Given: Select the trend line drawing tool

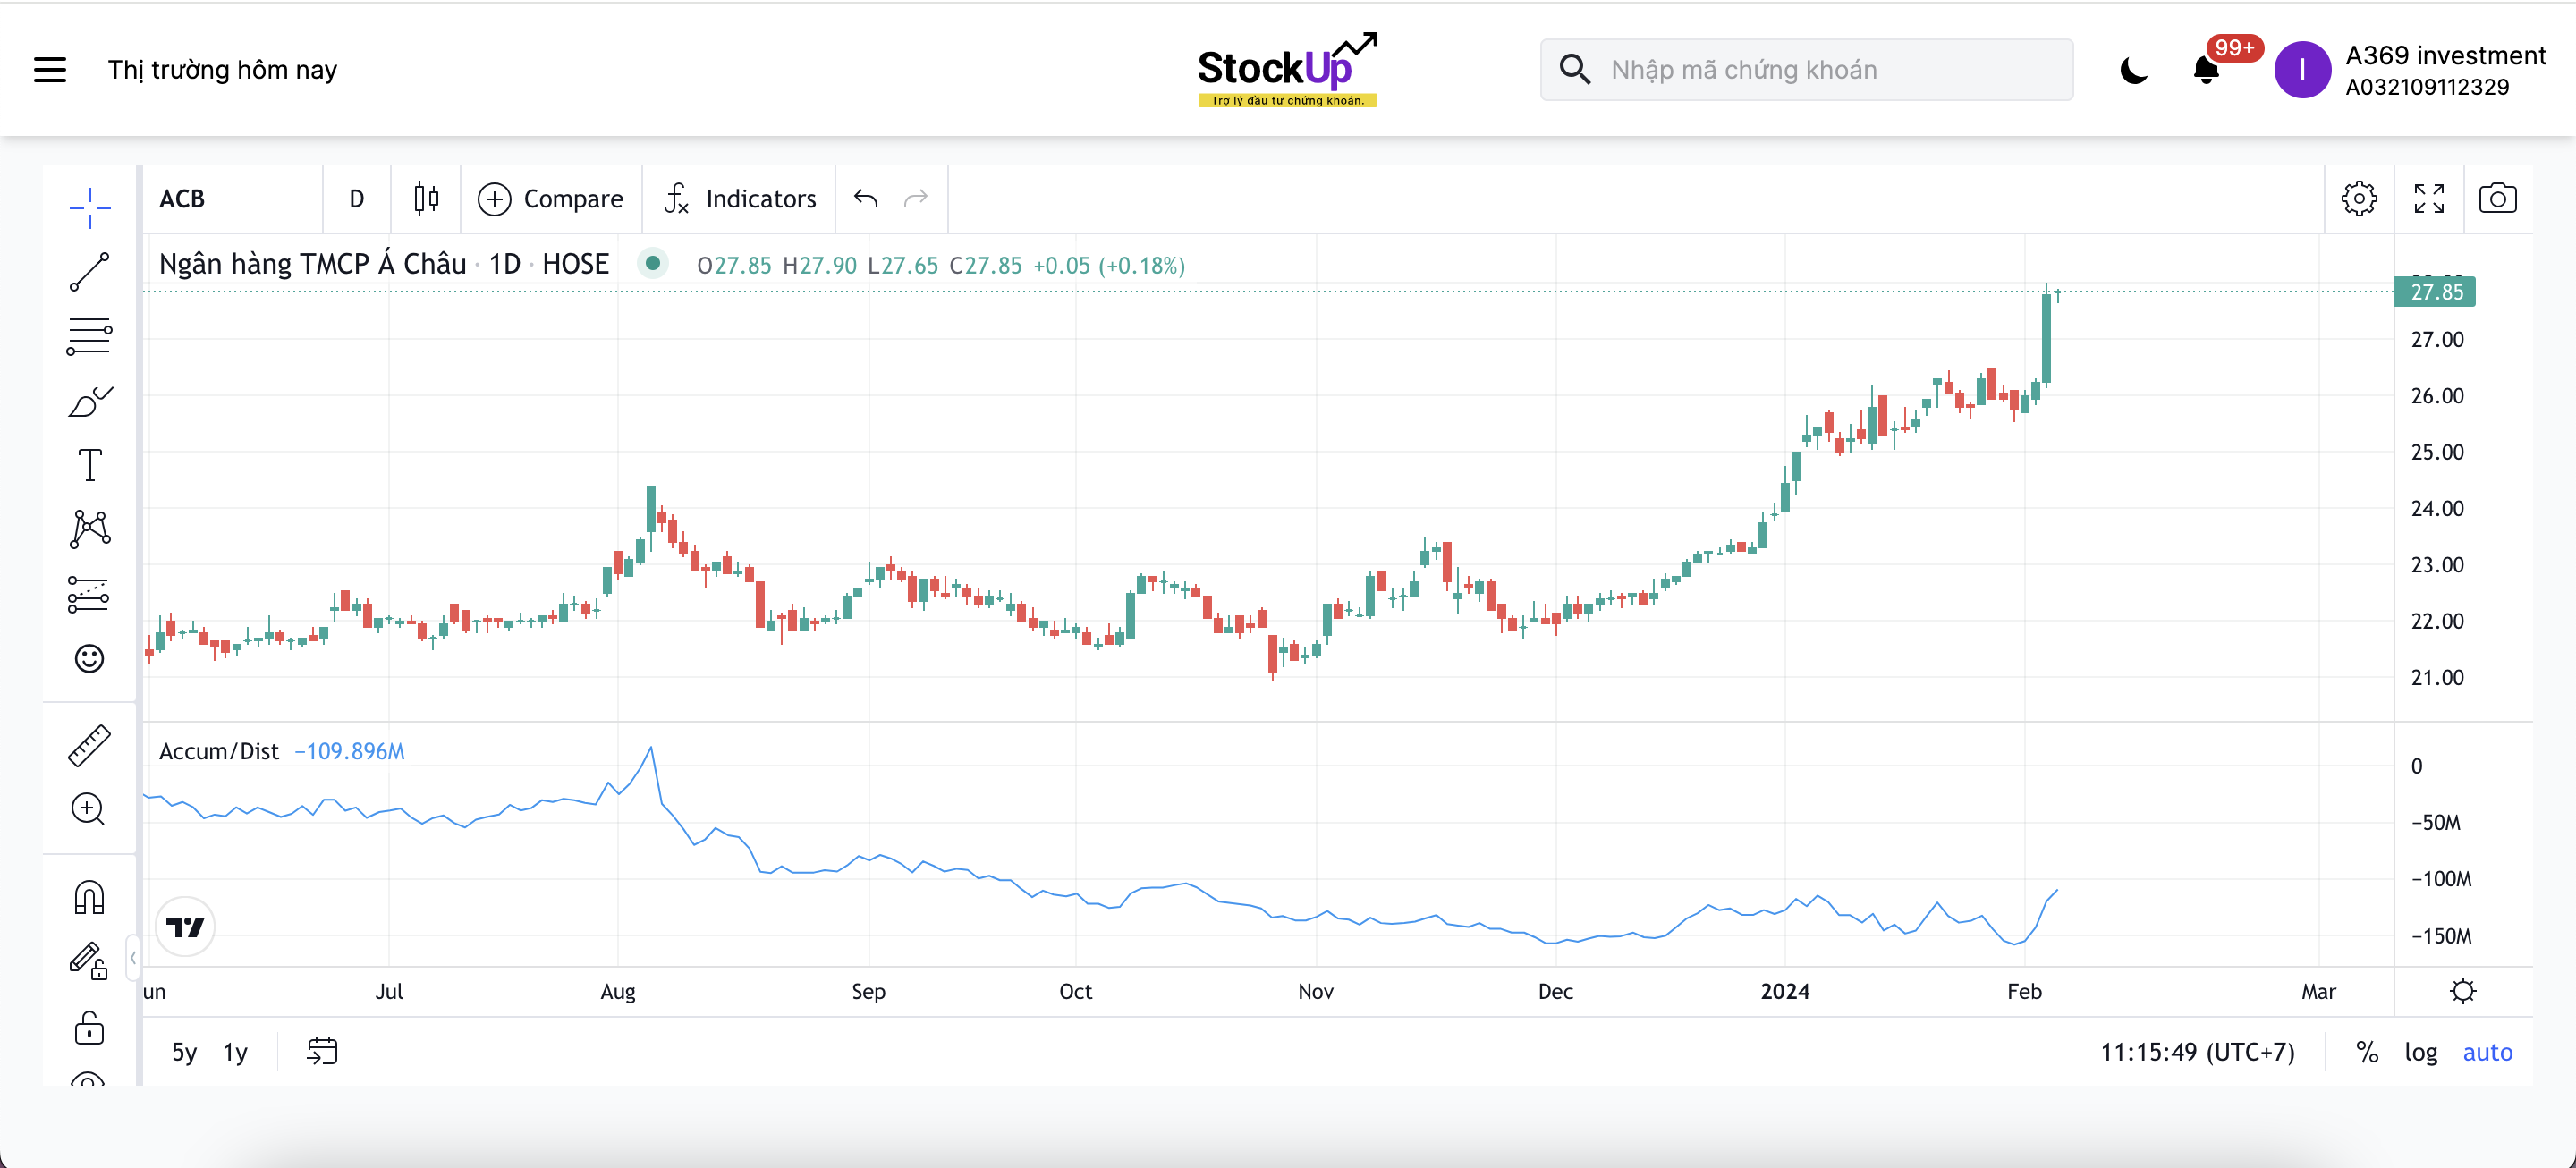Looking at the screenshot, I should coord(90,272).
